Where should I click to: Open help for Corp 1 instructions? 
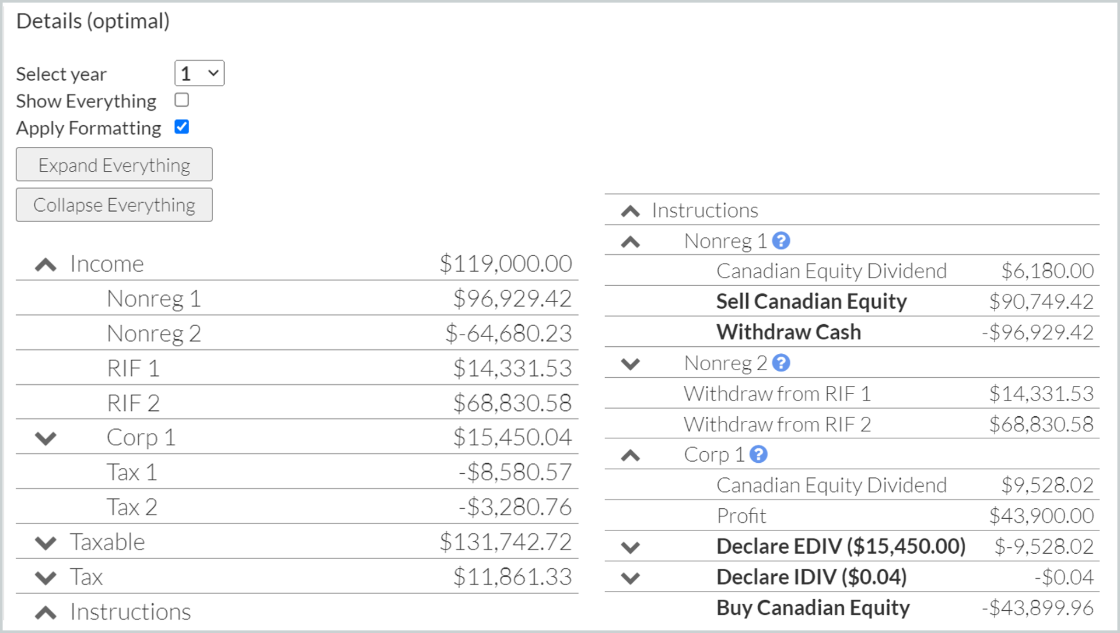pyautogui.click(x=758, y=454)
